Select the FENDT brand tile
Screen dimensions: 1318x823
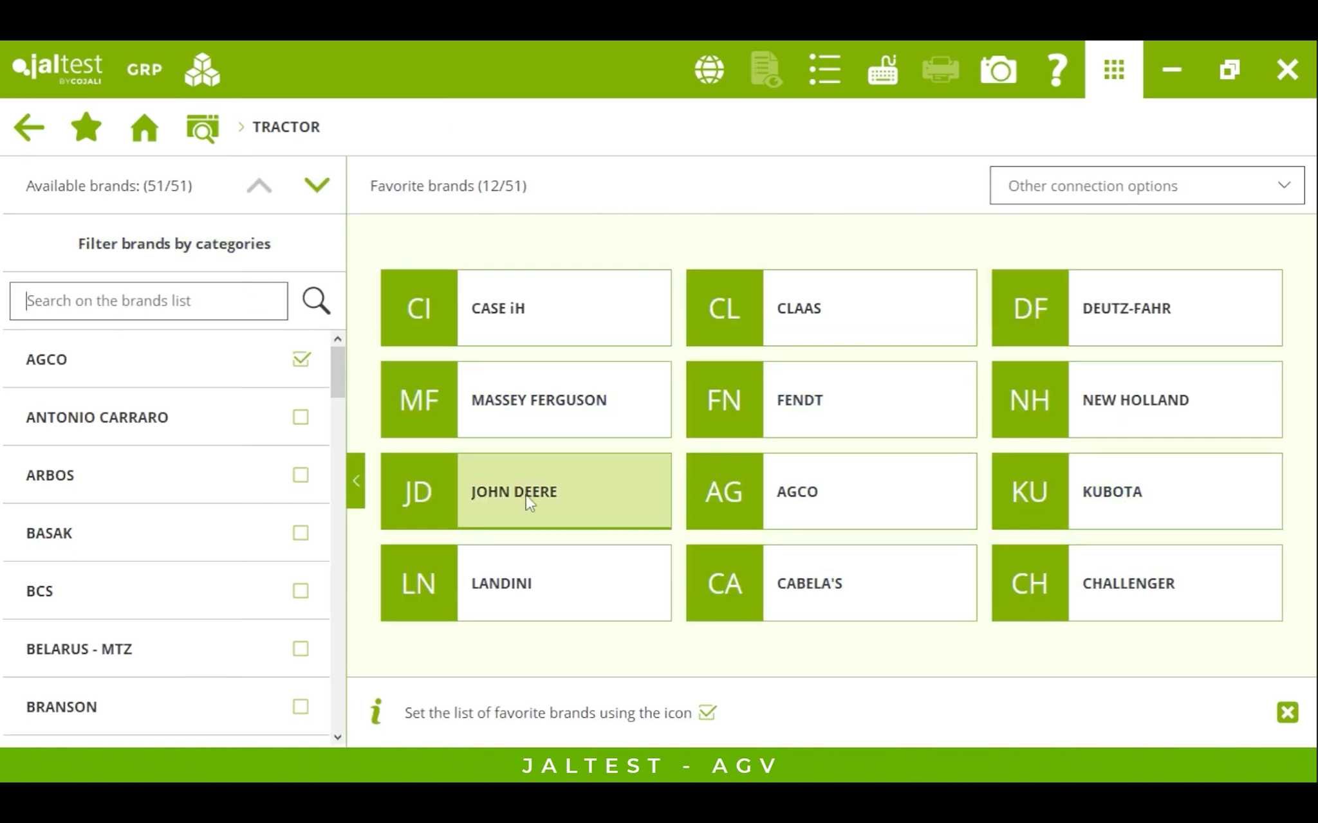coord(831,399)
